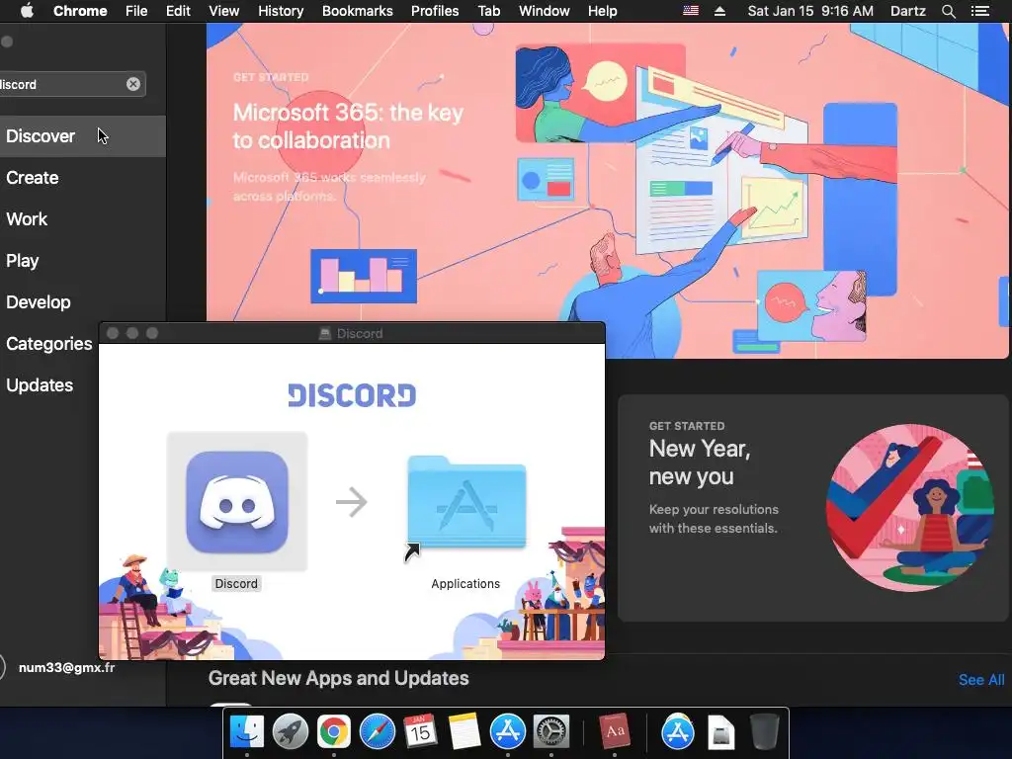Click Applications folder shortcut in Discord window
This screenshot has width=1012, height=759.
tap(466, 503)
